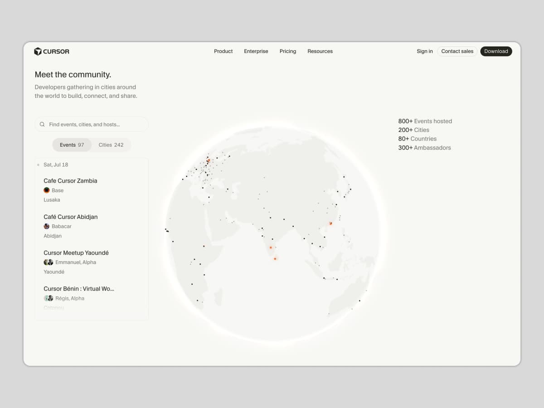Click the Yaoundé city label under Emmanuel, Alpha
This screenshot has width=544, height=408.
pos(54,272)
